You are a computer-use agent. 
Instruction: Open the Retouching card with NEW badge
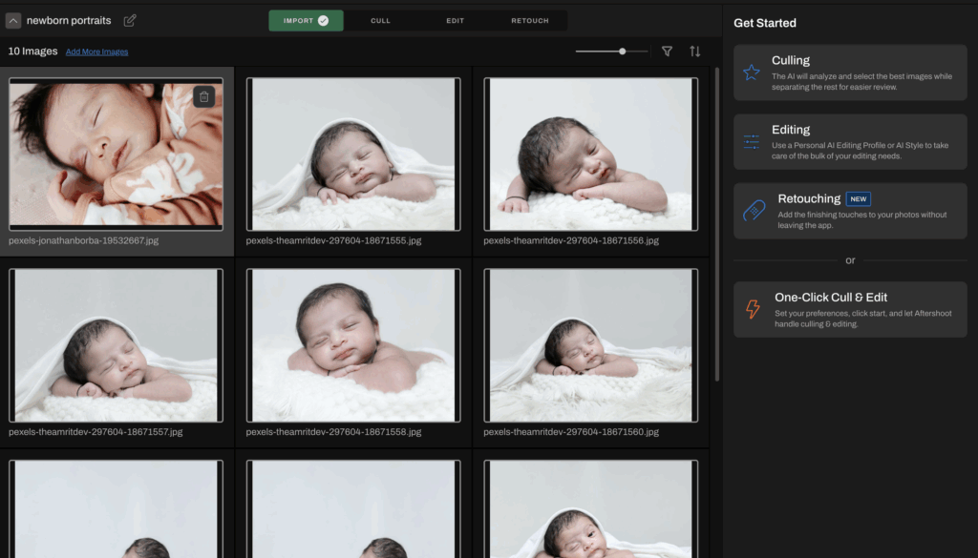[850, 210]
